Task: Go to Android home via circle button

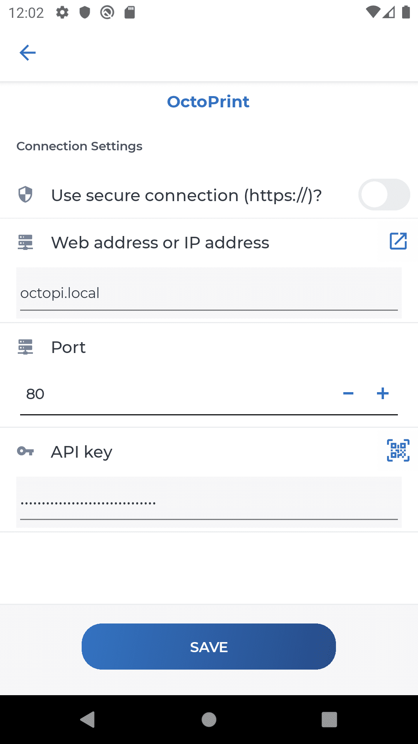Action: pyautogui.click(x=209, y=720)
